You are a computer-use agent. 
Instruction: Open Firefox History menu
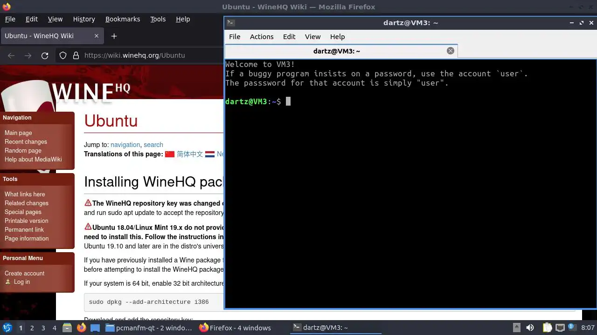point(84,19)
